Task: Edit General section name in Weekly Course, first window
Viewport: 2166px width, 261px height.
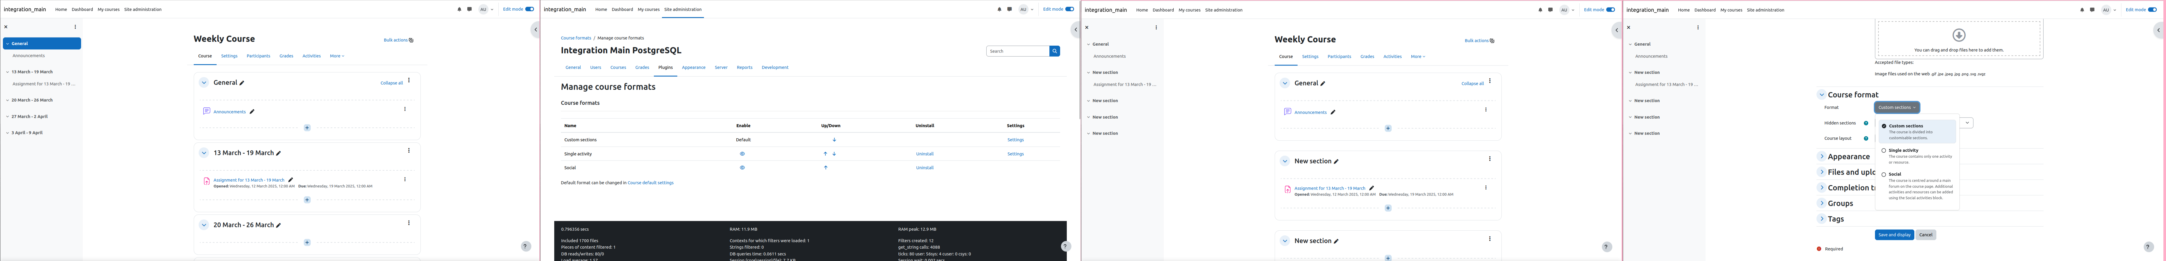Action: [242, 83]
